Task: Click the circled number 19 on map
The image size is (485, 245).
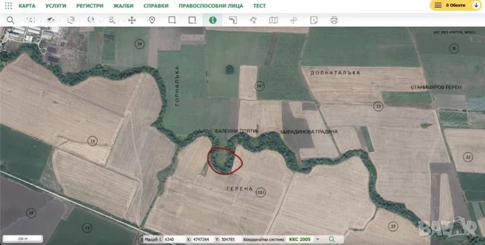Action: coord(87,228)
